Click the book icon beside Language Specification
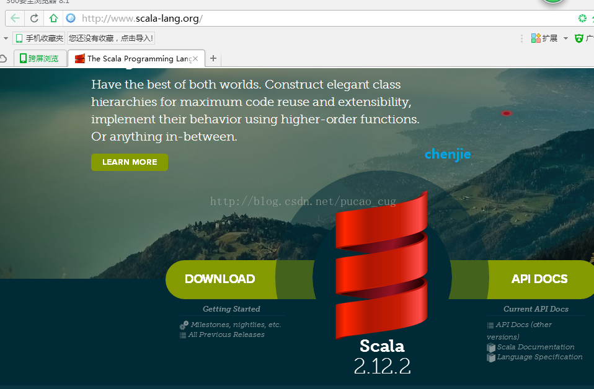Screen dimensions: 594x389 491,357
